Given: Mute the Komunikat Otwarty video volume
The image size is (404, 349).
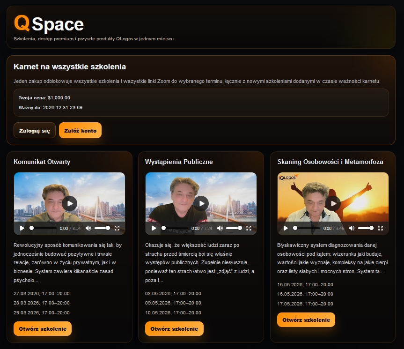Looking at the screenshot, I should [x=89, y=228].
